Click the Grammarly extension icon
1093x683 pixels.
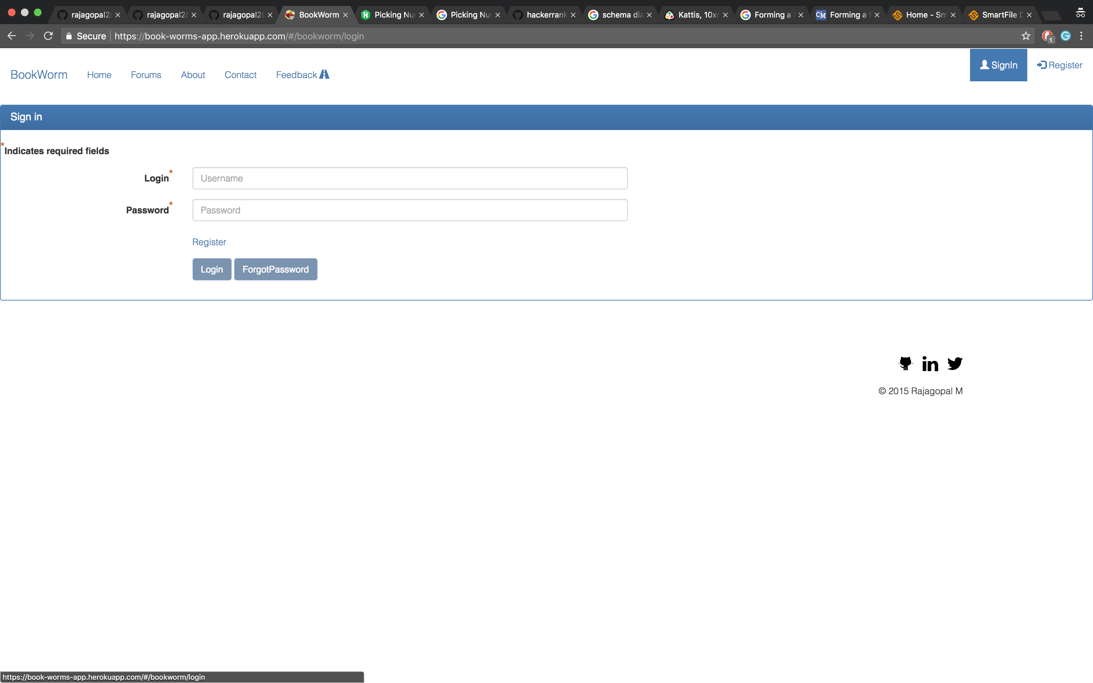(x=1065, y=36)
